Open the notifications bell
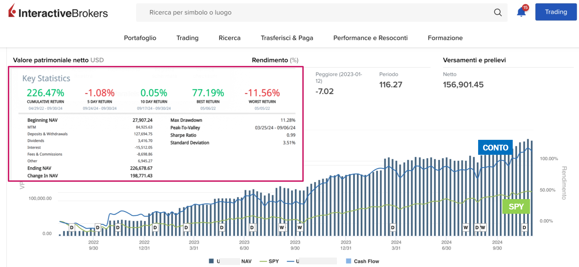The width and height of the screenshot is (579, 267). (x=521, y=12)
